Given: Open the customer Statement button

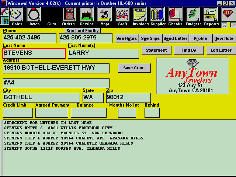Looking at the screenshot, I should [156, 50].
